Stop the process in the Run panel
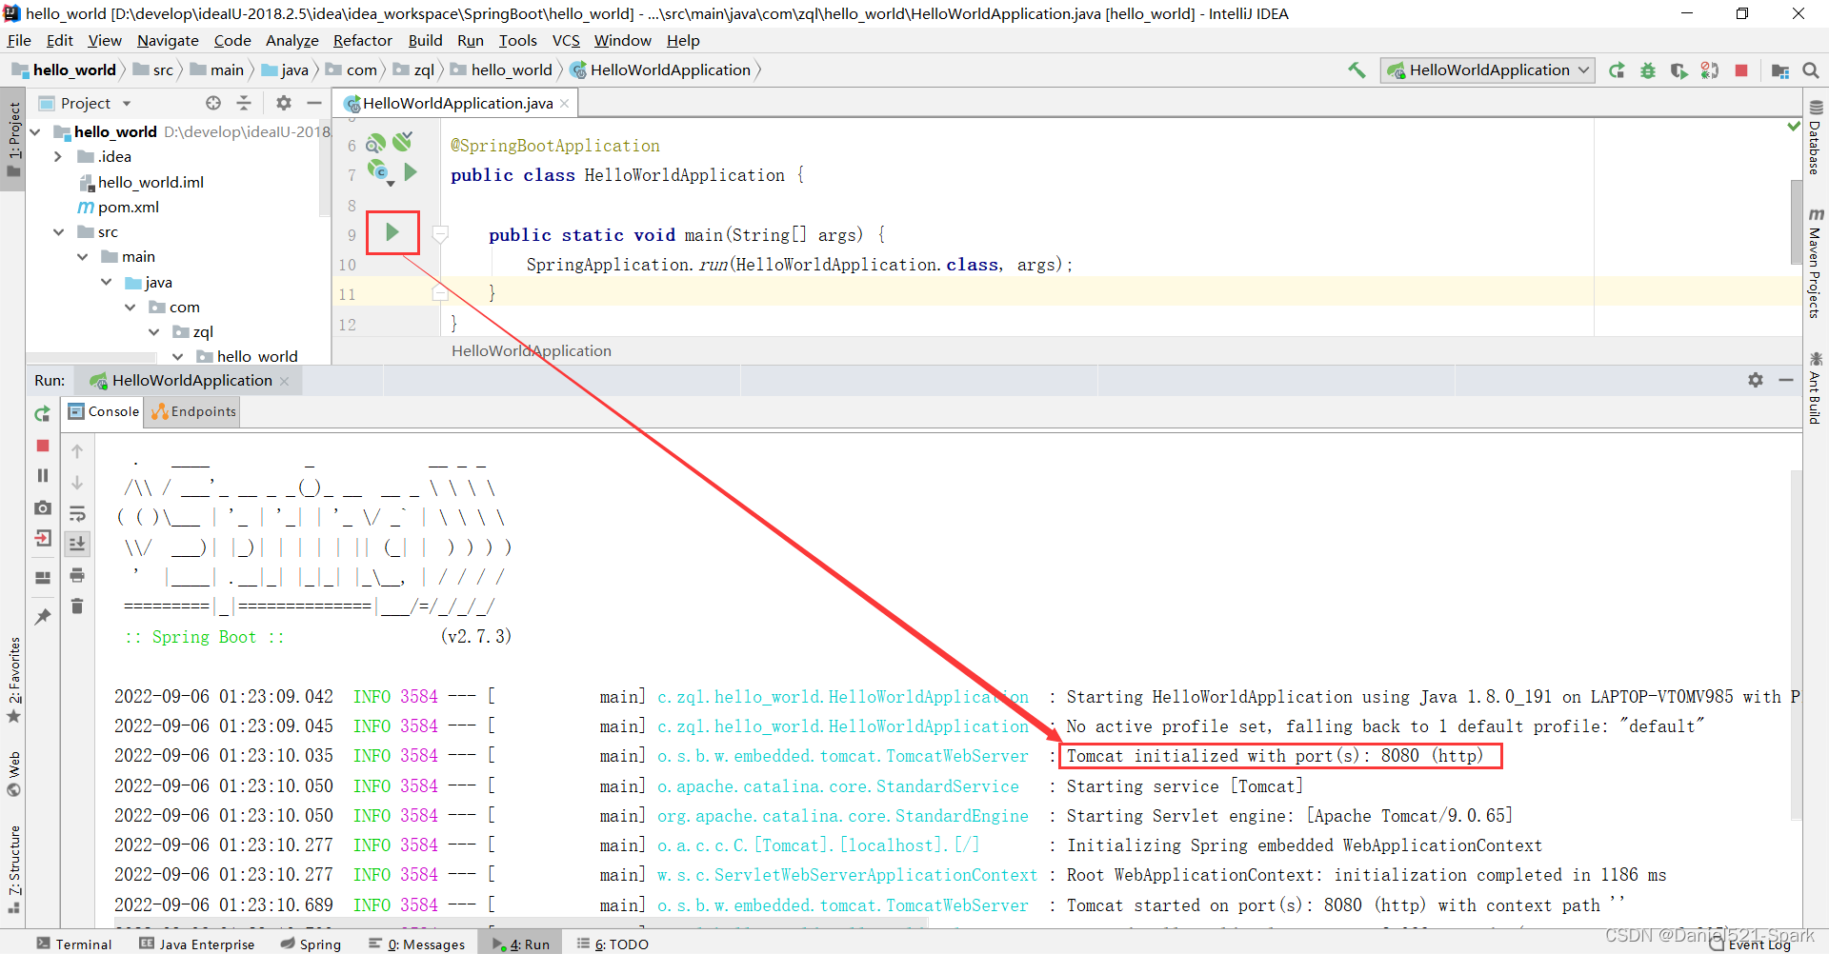The width and height of the screenshot is (1829, 954). pos(42,446)
